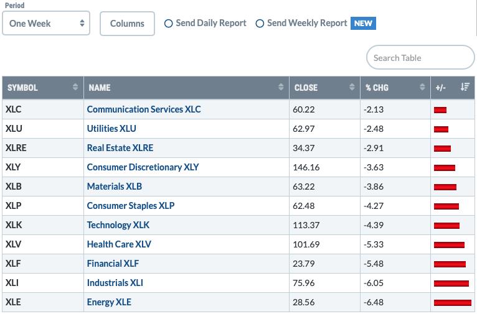Open the Period One Week dropdown
The height and width of the screenshot is (314, 477).
click(x=46, y=24)
